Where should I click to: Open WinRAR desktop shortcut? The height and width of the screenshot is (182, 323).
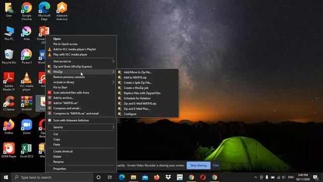[x=27, y=104]
